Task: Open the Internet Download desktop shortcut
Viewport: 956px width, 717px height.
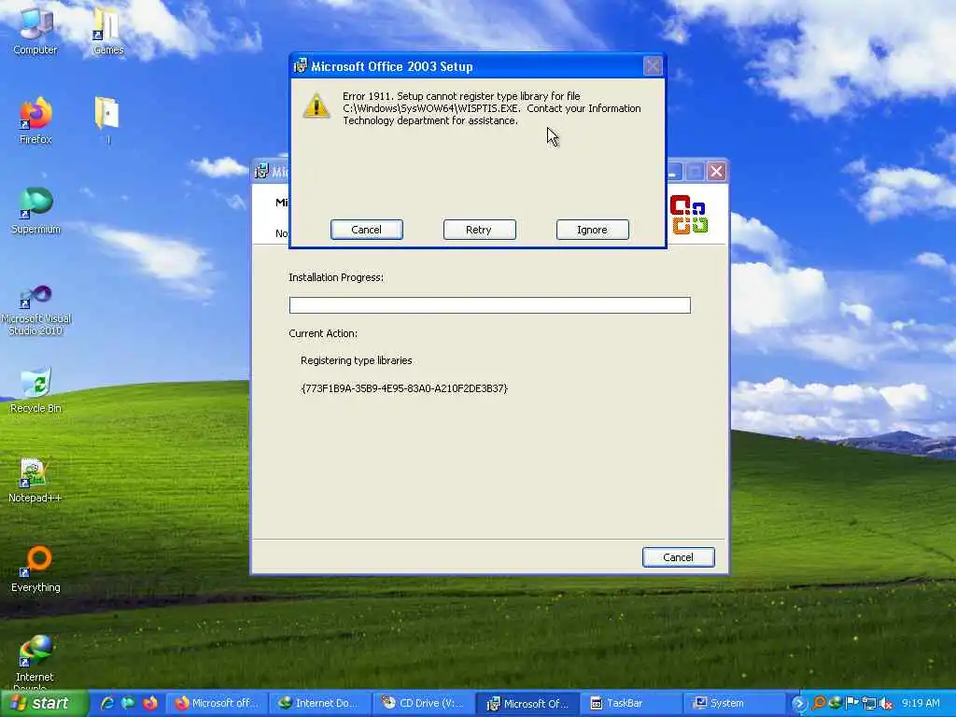Action: [35, 662]
